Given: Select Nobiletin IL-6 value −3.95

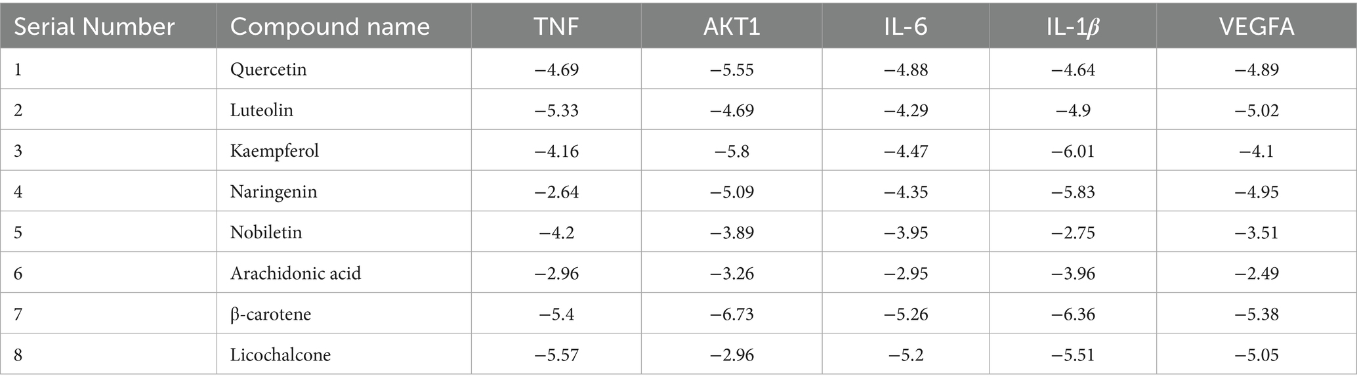Looking at the screenshot, I should click(905, 232).
